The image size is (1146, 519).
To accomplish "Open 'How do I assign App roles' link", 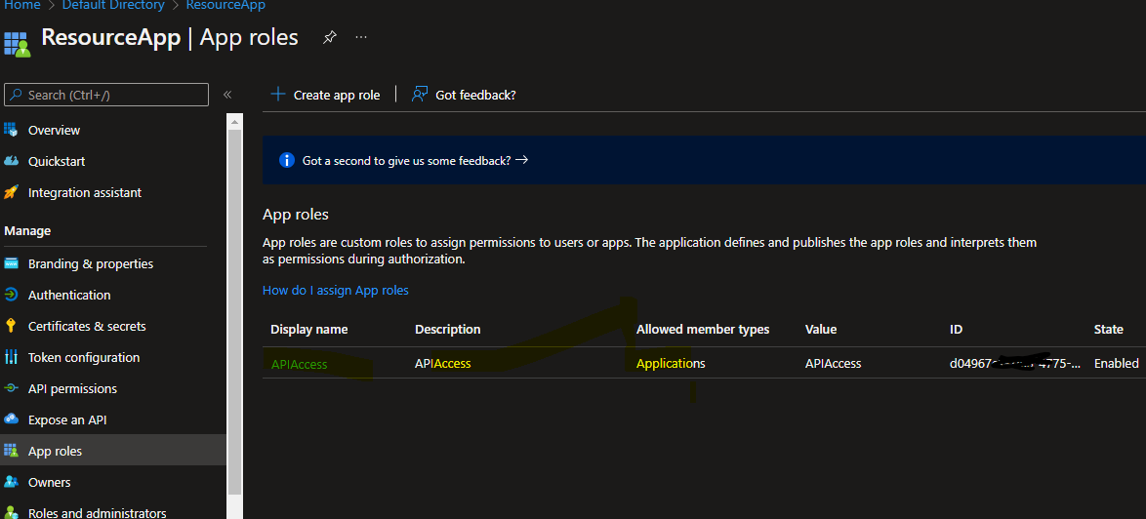I will (x=335, y=290).
